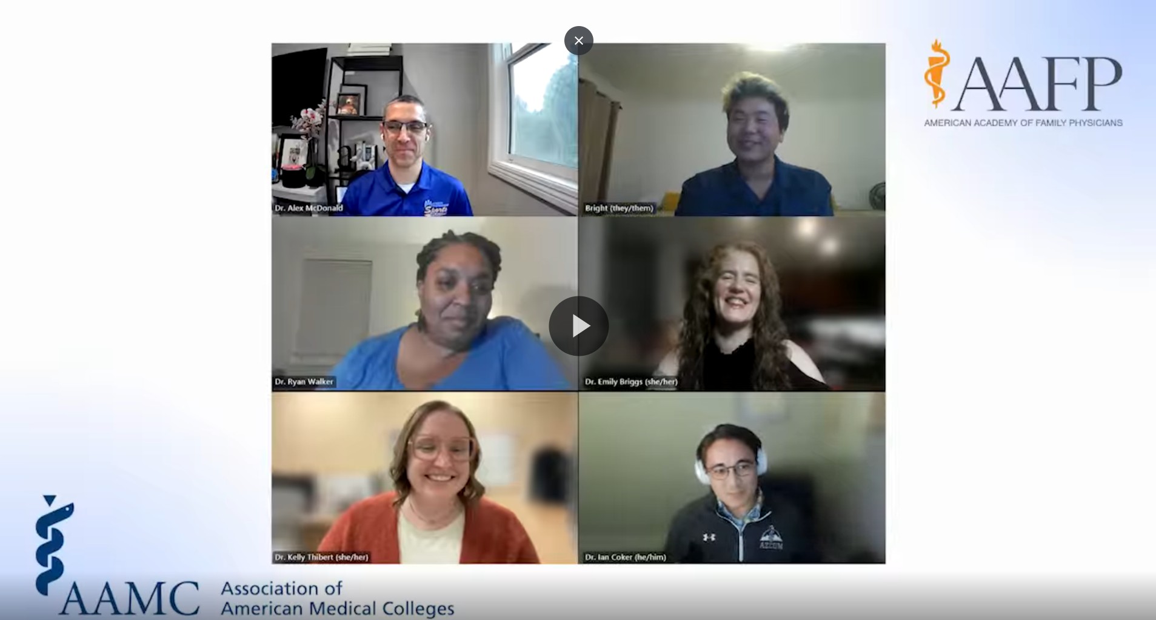Image resolution: width=1156 pixels, height=620 pixels.
Task: Select Dr. Ian Coker's video tile
Action: (x=732, y=478)
